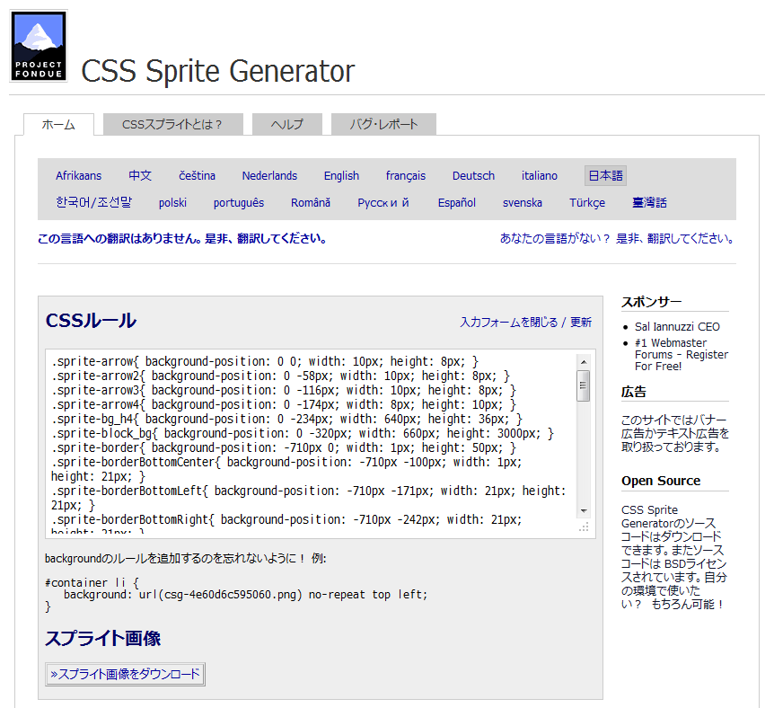Pick Español from the language list
The width and height of the screenshot is (774, 708).
pyautogui.click(x=456, y=203)
